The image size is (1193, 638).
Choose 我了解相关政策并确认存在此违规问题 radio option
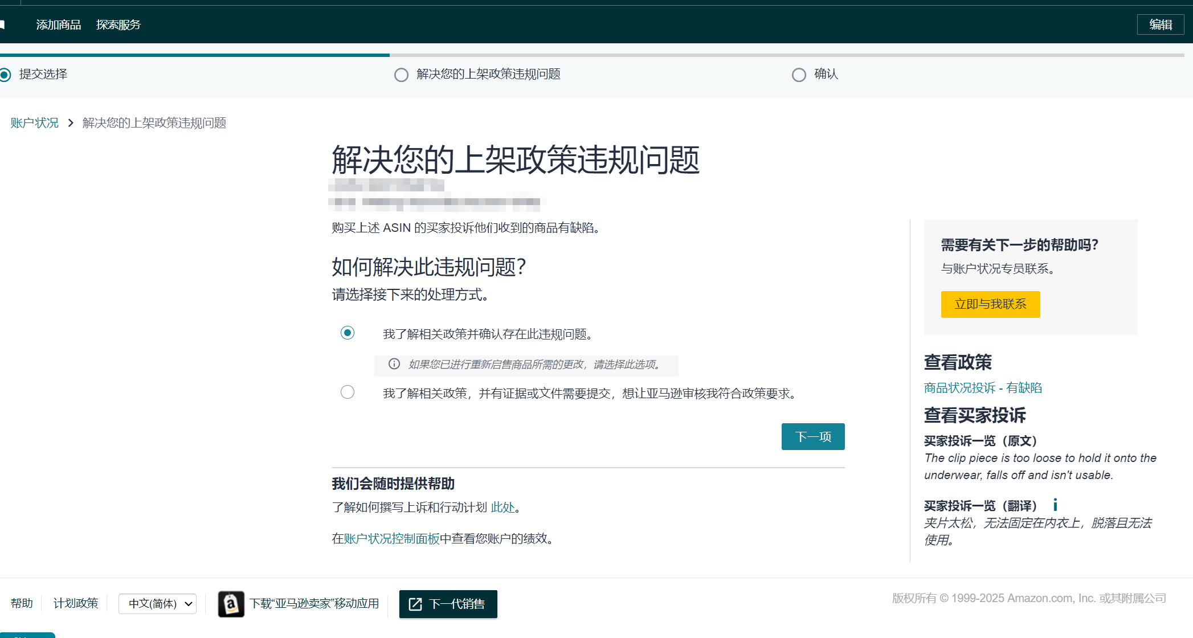tap(348, 333)
